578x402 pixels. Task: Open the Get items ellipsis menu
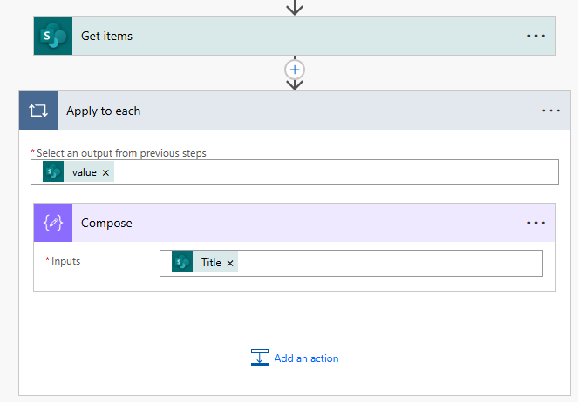535,36
